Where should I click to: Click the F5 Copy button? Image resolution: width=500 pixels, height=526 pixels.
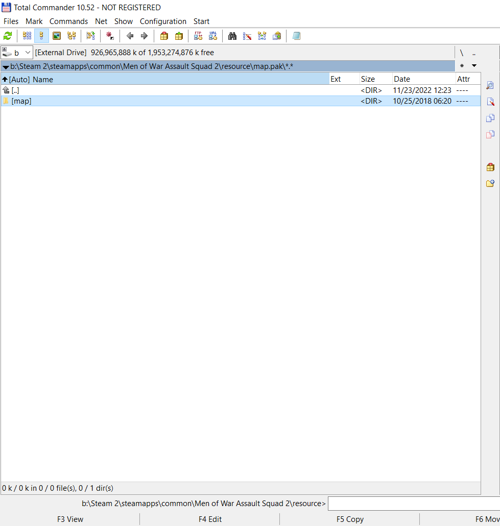(350, 519)
